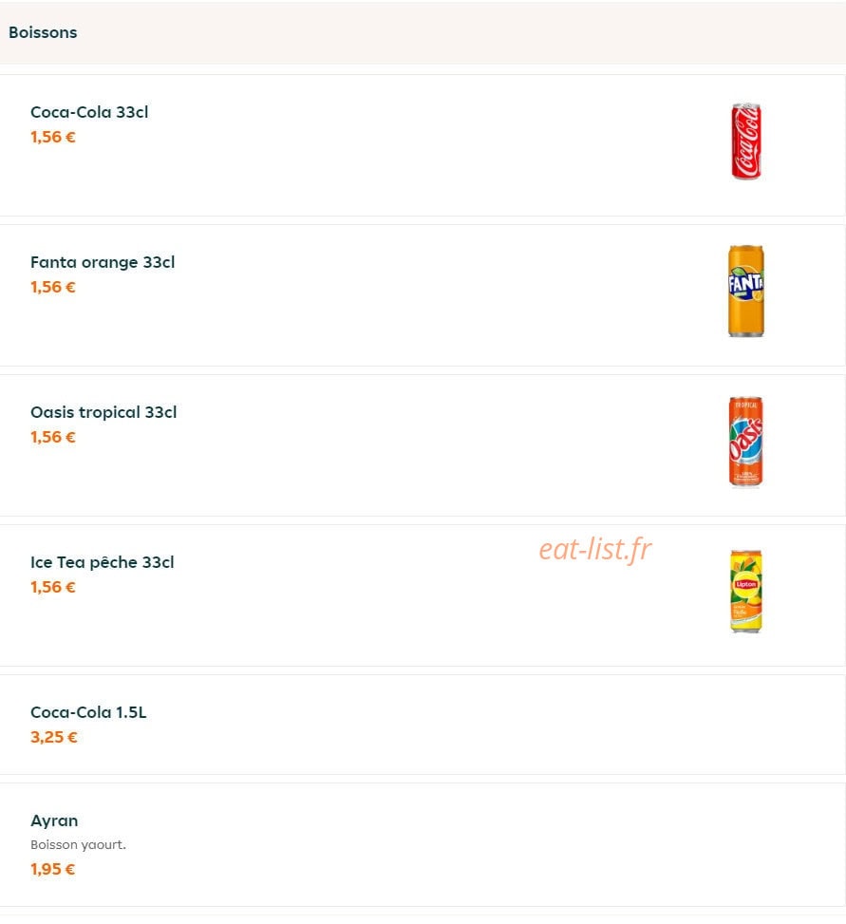Click the 1,95 € Ayran price
846x924 pixels.
click(53, 869)
